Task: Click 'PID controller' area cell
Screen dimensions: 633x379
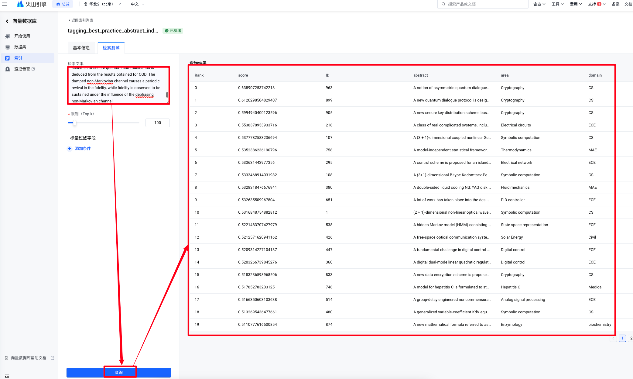Action: pos(513,200)
